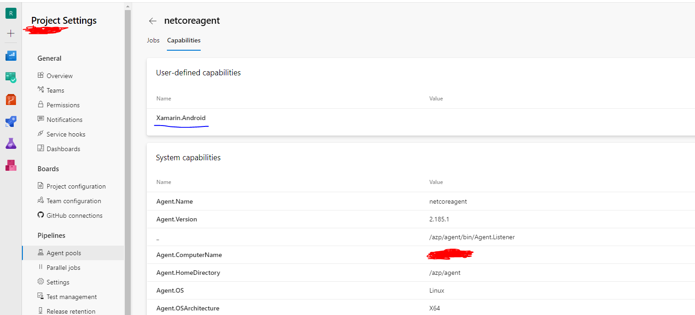
Task: Switch to the Jobs tab
Action: pos(153,40)
